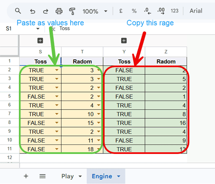Select cell S11 containing FALSE
Image resolution: width=215 pixels, height=184 pixels.
tap(40, 149)
